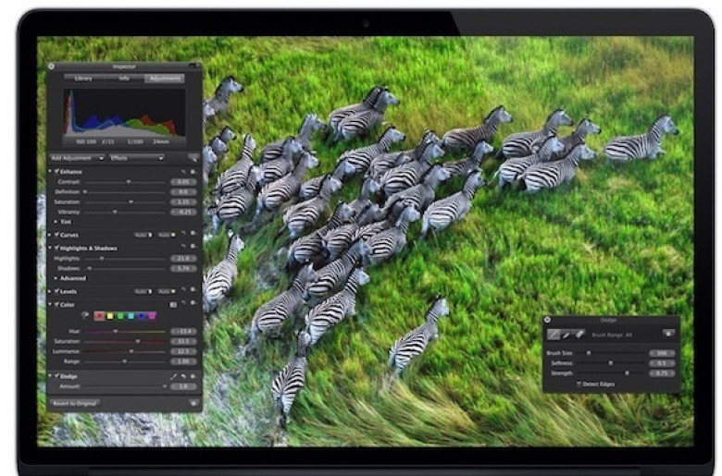This screenshot has height=476, width=722.
Task: Select the feather tool in Dodge panel
Action: point(567,333)
